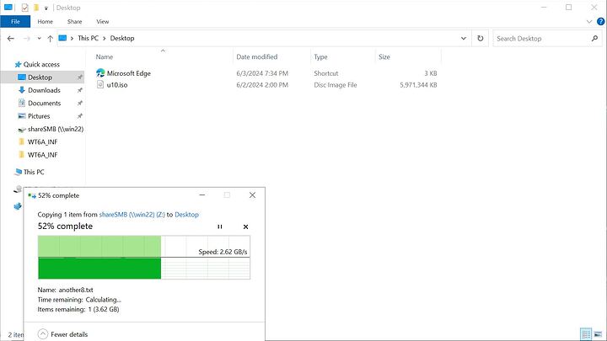Click the Desktop destination link in copy dialog

(186, 215)
